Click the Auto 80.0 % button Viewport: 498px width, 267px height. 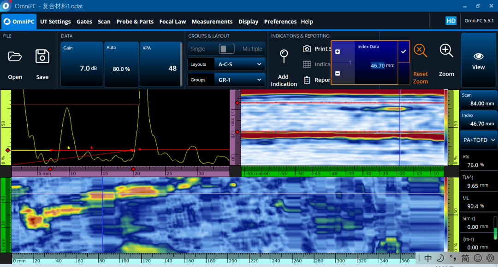click(121, 64)
